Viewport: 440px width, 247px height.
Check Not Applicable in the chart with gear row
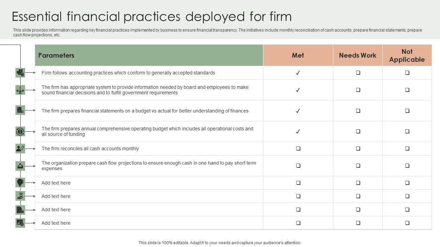point(407,223)
